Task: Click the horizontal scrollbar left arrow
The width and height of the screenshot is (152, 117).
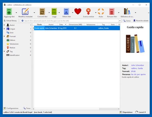Action: (33, 109)
